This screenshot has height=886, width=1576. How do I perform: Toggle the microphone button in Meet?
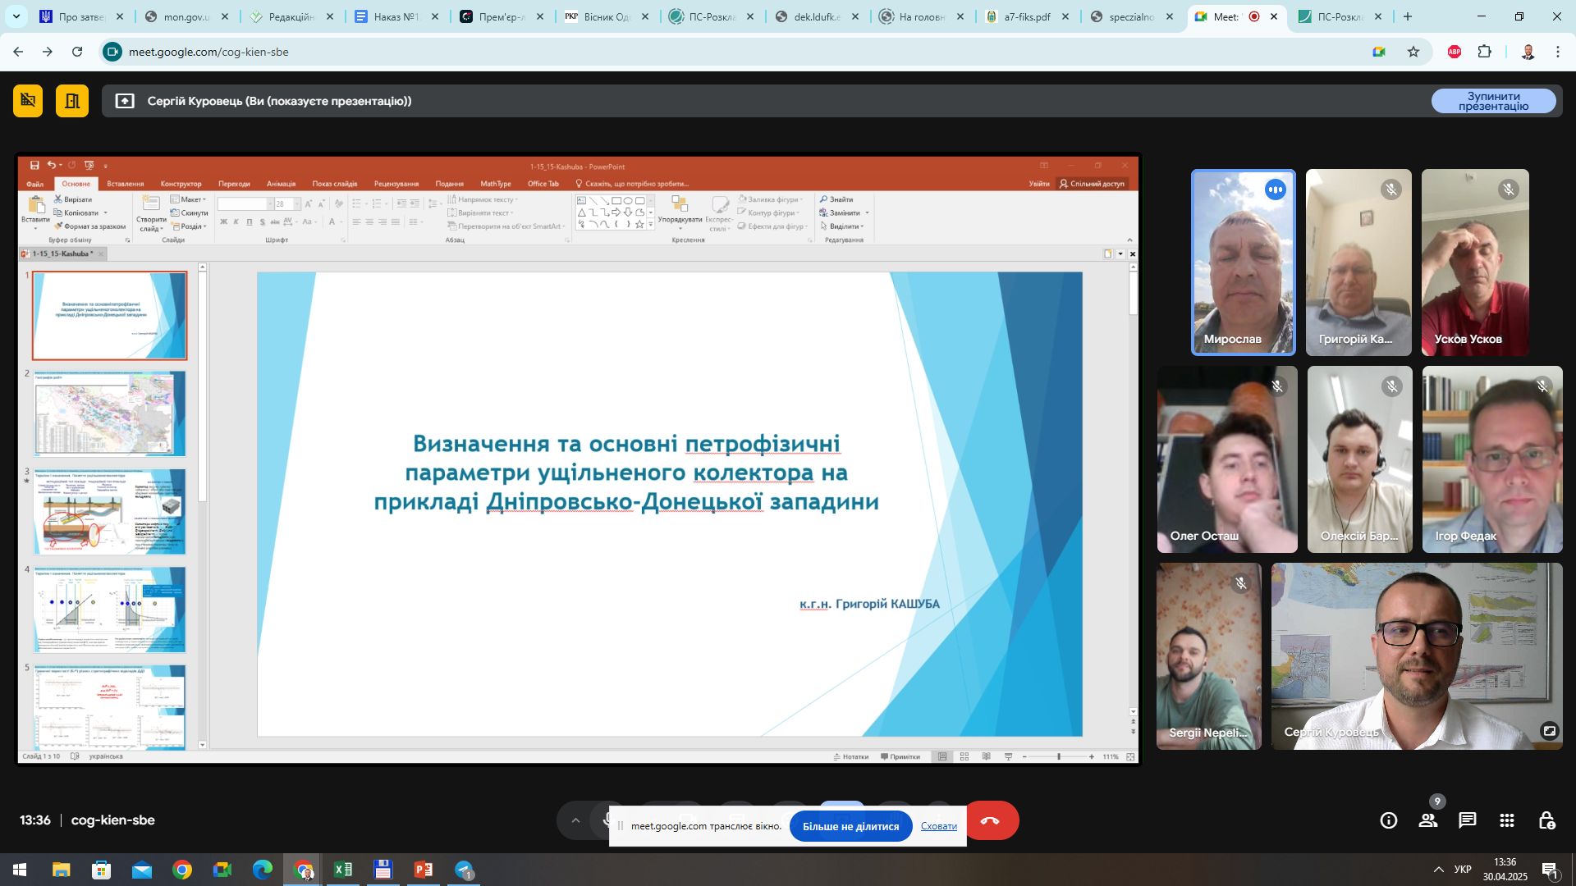click(x=608, y=820)
